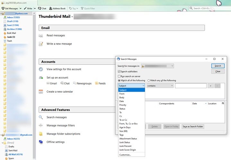Uncheck Search subfolders checkbox

pyautogui.click(x=119, y=72)
